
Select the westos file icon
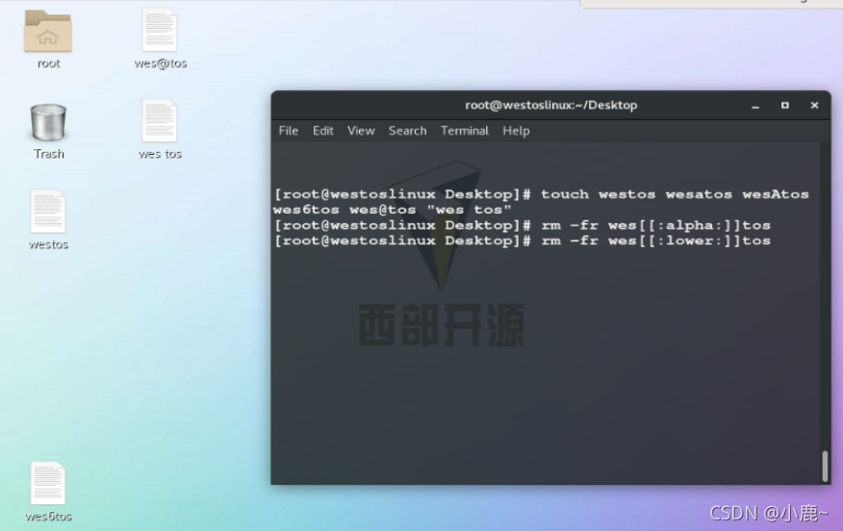click(x=48, y=212)
